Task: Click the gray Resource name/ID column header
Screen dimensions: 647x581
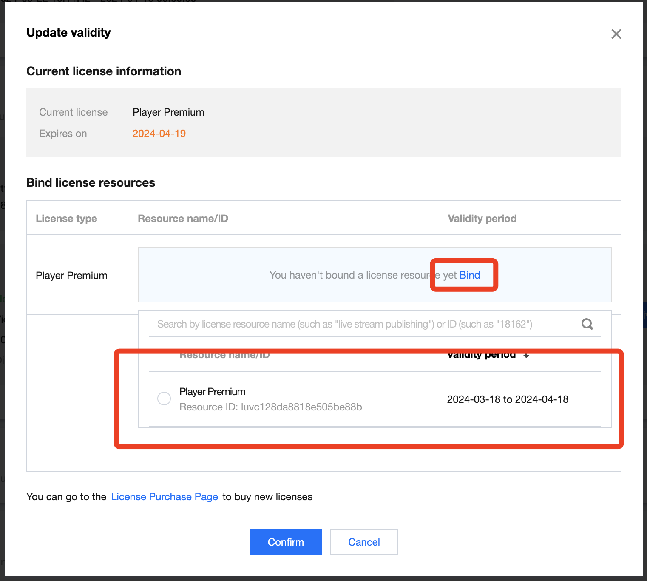Action: [x=183, y=219]
